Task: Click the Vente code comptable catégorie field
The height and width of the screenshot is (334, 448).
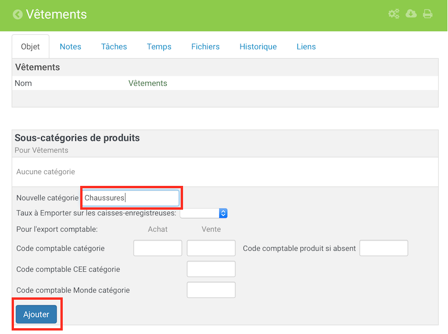Action: click(211, 248)
